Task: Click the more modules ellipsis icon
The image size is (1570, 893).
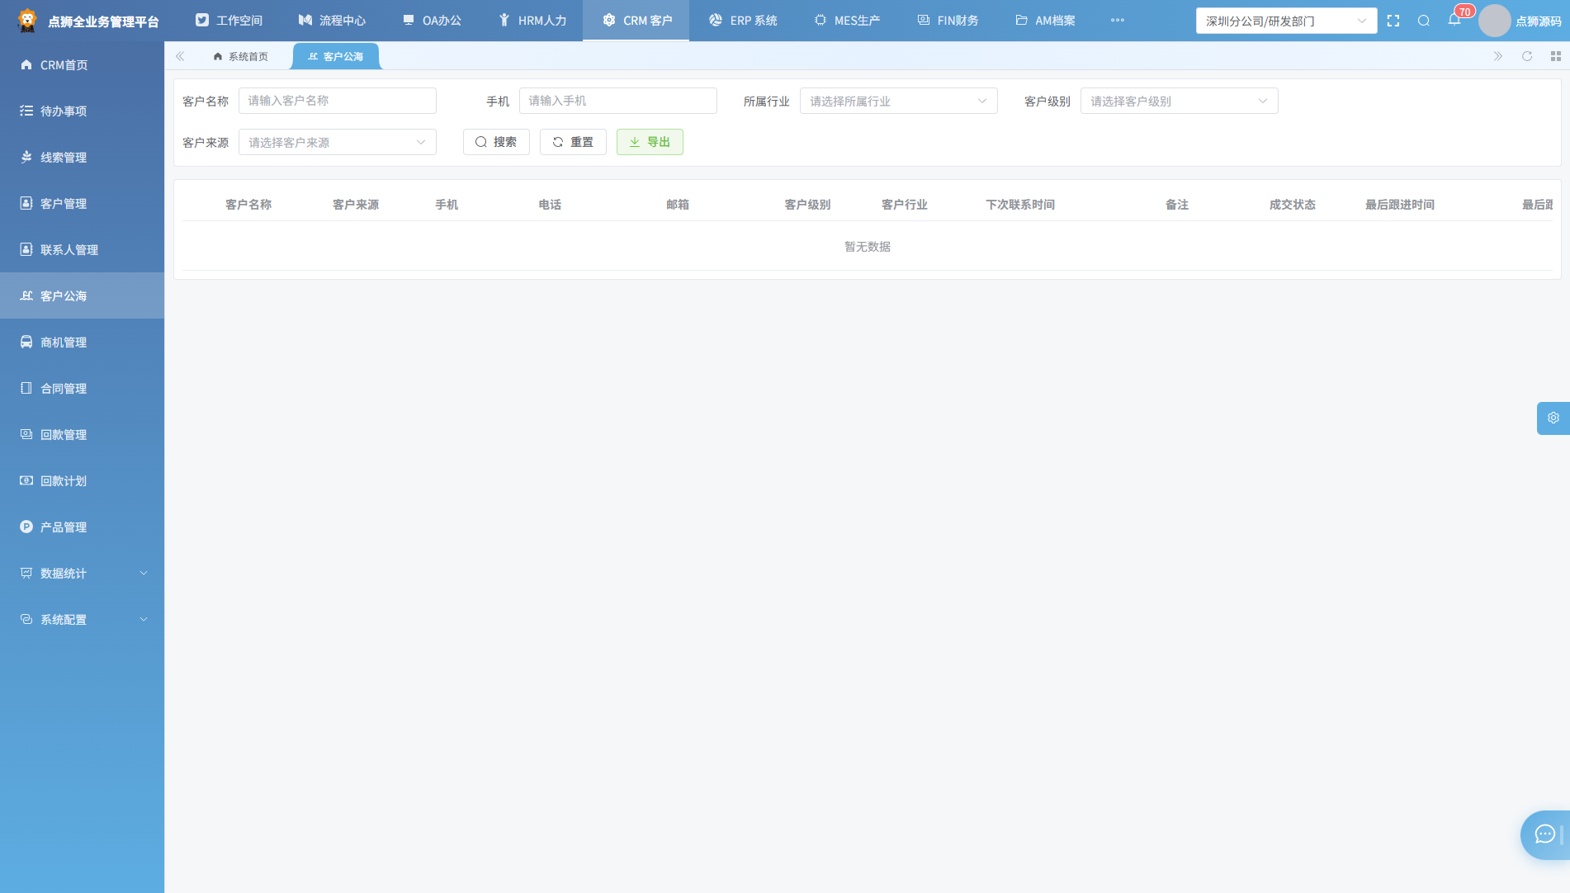Action: click(x=1118, y=20)
